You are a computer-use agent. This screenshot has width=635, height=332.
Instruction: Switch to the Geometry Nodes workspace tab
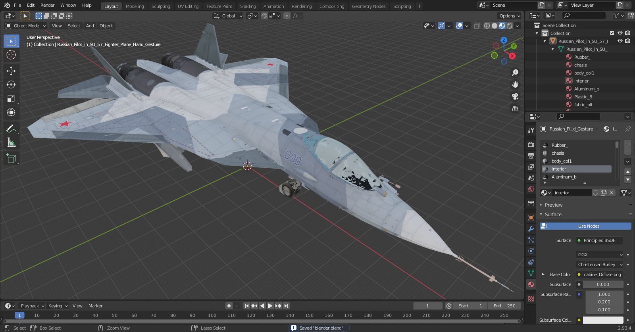coord(369,6)
